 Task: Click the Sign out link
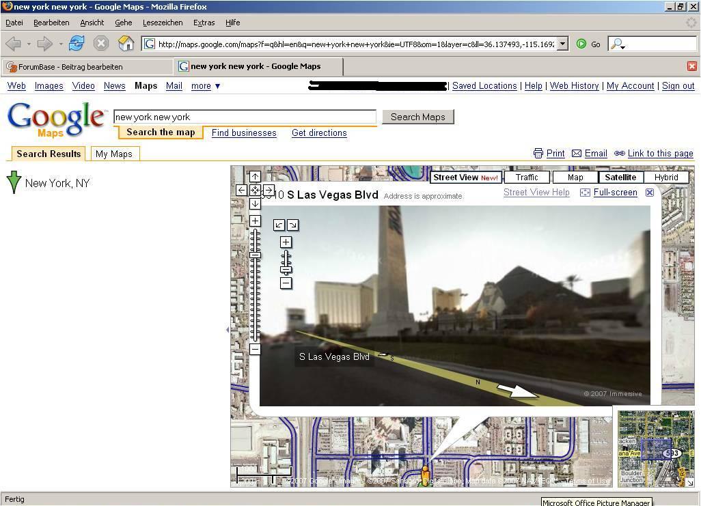click(x=678, y=86)
